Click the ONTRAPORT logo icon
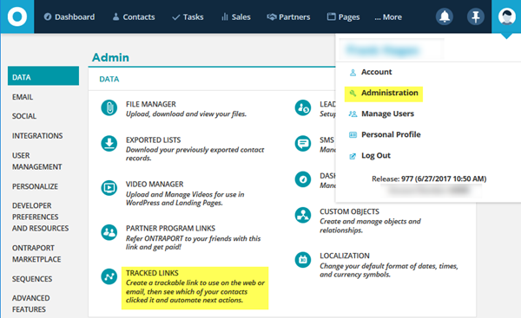Screen dimensions: 521x318 pyautogui.click(x=17, y=16)
